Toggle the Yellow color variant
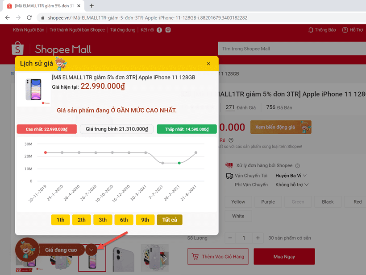The height and width of the screenshot is (275, 366). tap(238, 201)
